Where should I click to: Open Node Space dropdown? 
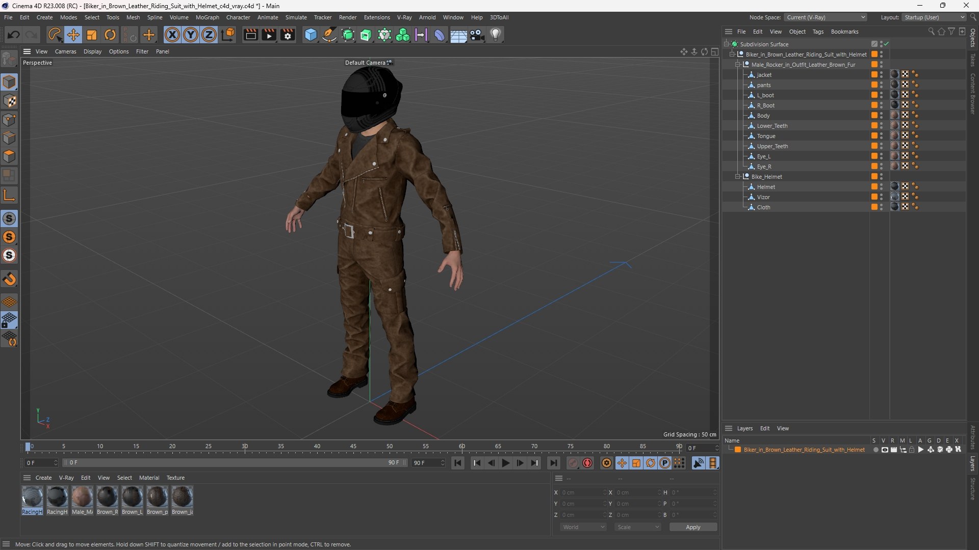[825, 17]
